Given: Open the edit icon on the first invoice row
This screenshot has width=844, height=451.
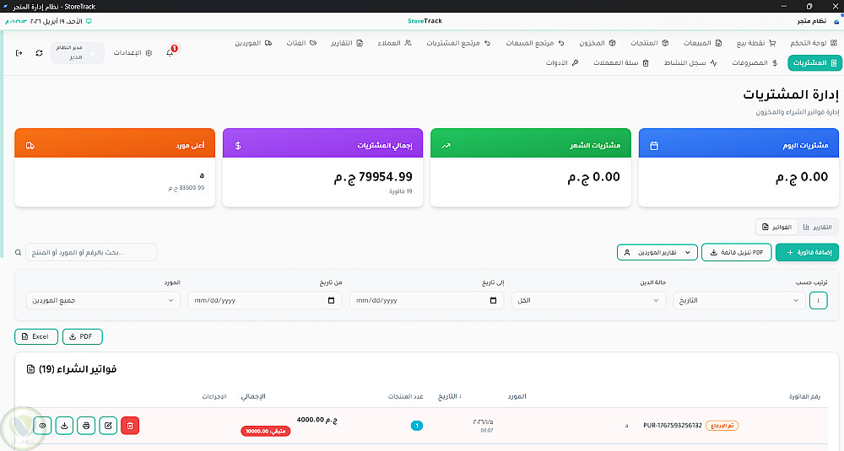Looking at the screenshot, I should [108, 426].
